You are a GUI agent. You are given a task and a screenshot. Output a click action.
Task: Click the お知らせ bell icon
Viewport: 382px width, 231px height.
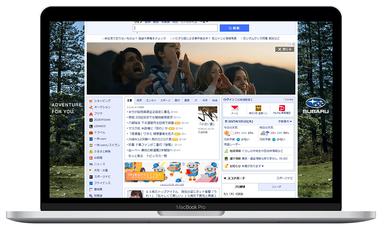pos(225,166)
